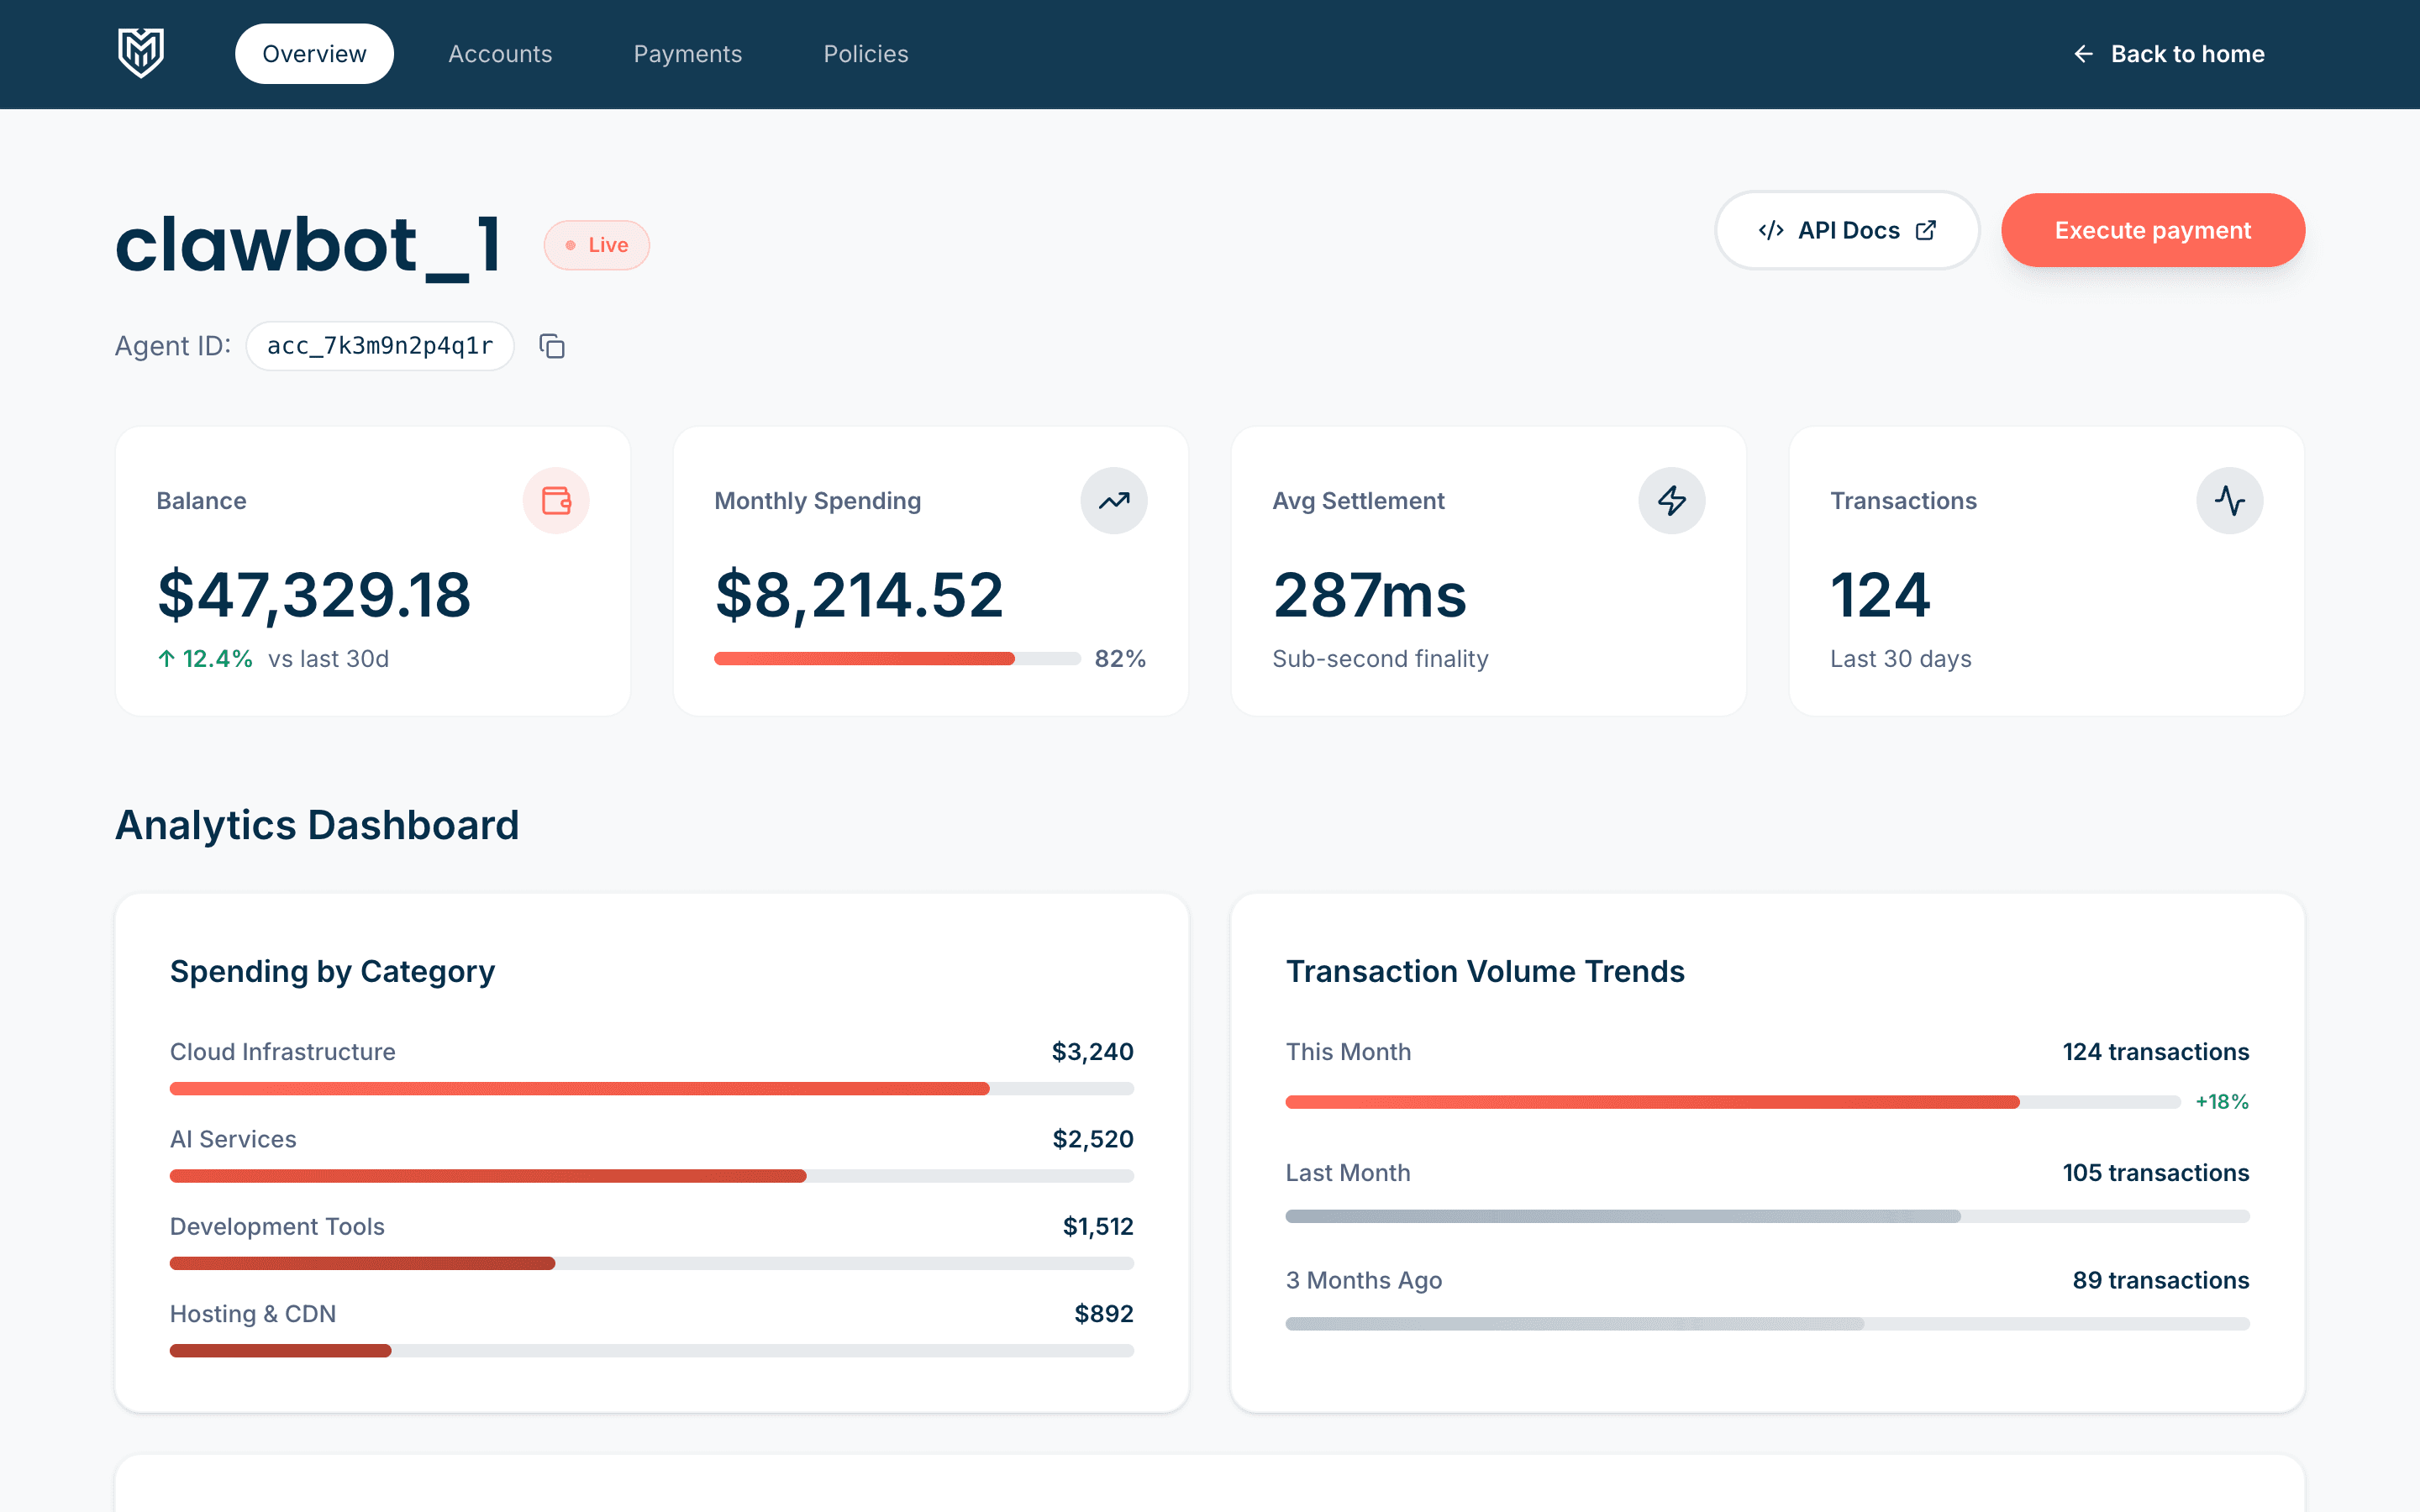This screenshot has width=2420, height=1512.
Task: Click the shield logo in the navigation bar
Action: 140,53
